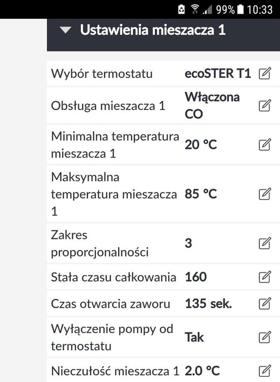280x382 pixels.
Task: Edit Stała czasu całkowania value
Action: click(265, 277)
